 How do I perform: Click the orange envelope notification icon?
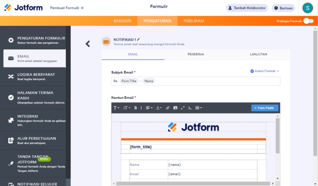tap(106, 42)
